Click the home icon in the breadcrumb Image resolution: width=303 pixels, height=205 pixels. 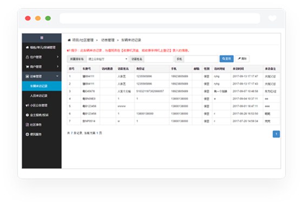69,40
